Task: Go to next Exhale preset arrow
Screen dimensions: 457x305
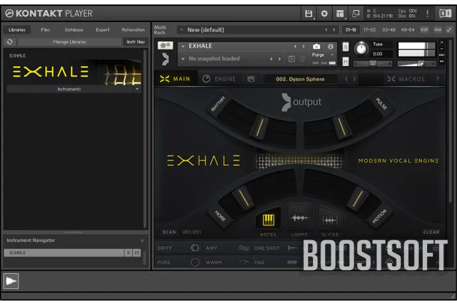Action: [x=354, y=79]
